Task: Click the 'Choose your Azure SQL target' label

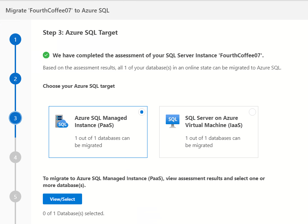Action: (79, 86)
